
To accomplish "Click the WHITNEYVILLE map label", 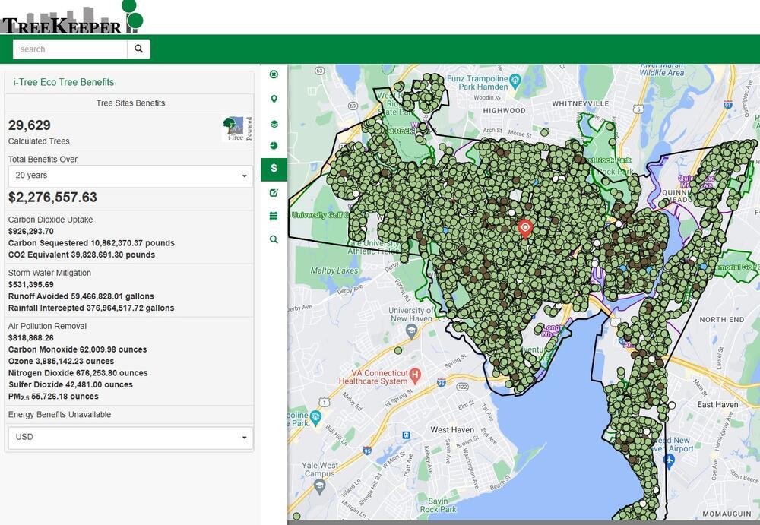I will click(x=581, y=104).
